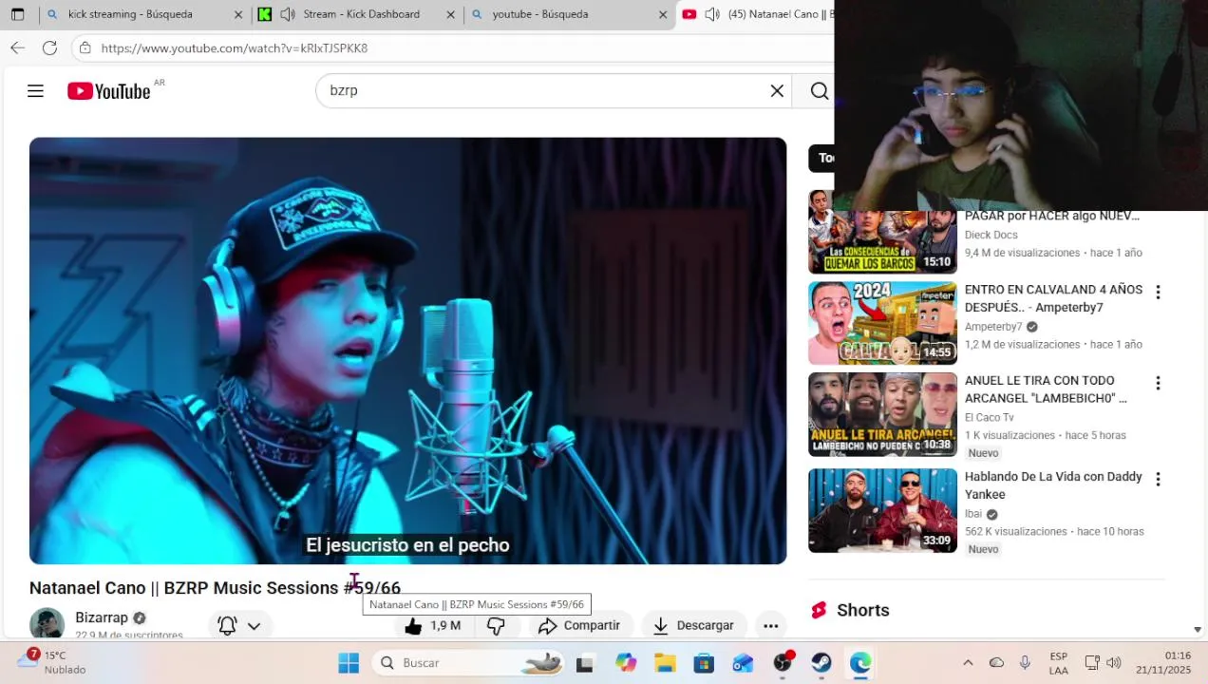Click the Ibai channel name

(x=973, y=514)
